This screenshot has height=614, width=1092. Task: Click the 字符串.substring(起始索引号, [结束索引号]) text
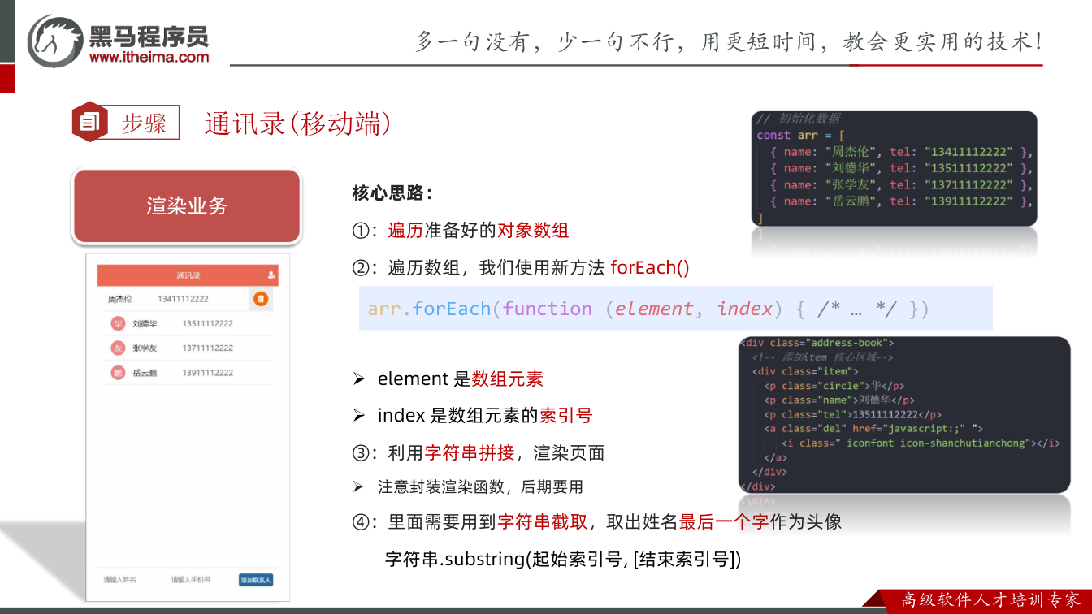[563, 560]
